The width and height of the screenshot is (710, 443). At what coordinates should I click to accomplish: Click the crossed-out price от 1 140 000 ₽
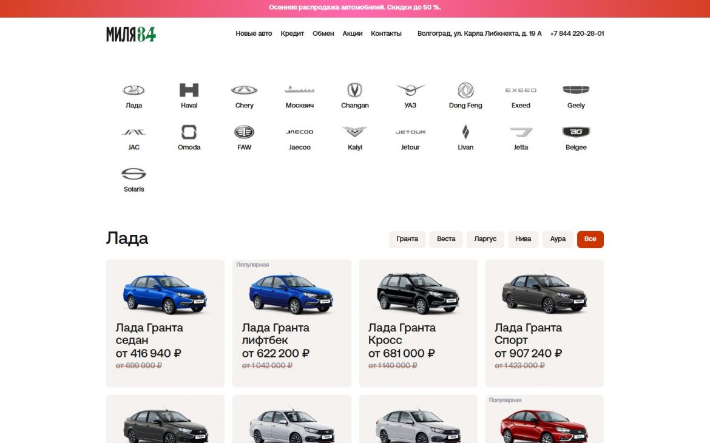click(x=393, y=365)
